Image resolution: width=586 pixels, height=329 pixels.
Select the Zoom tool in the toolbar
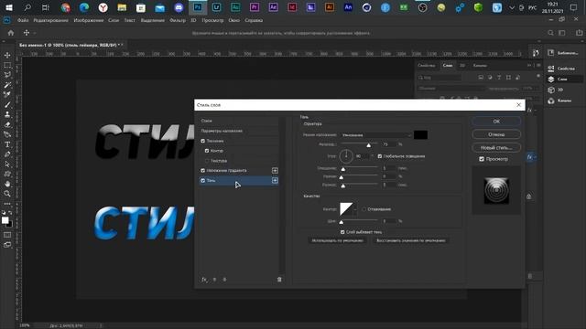[x=7, y=194]
